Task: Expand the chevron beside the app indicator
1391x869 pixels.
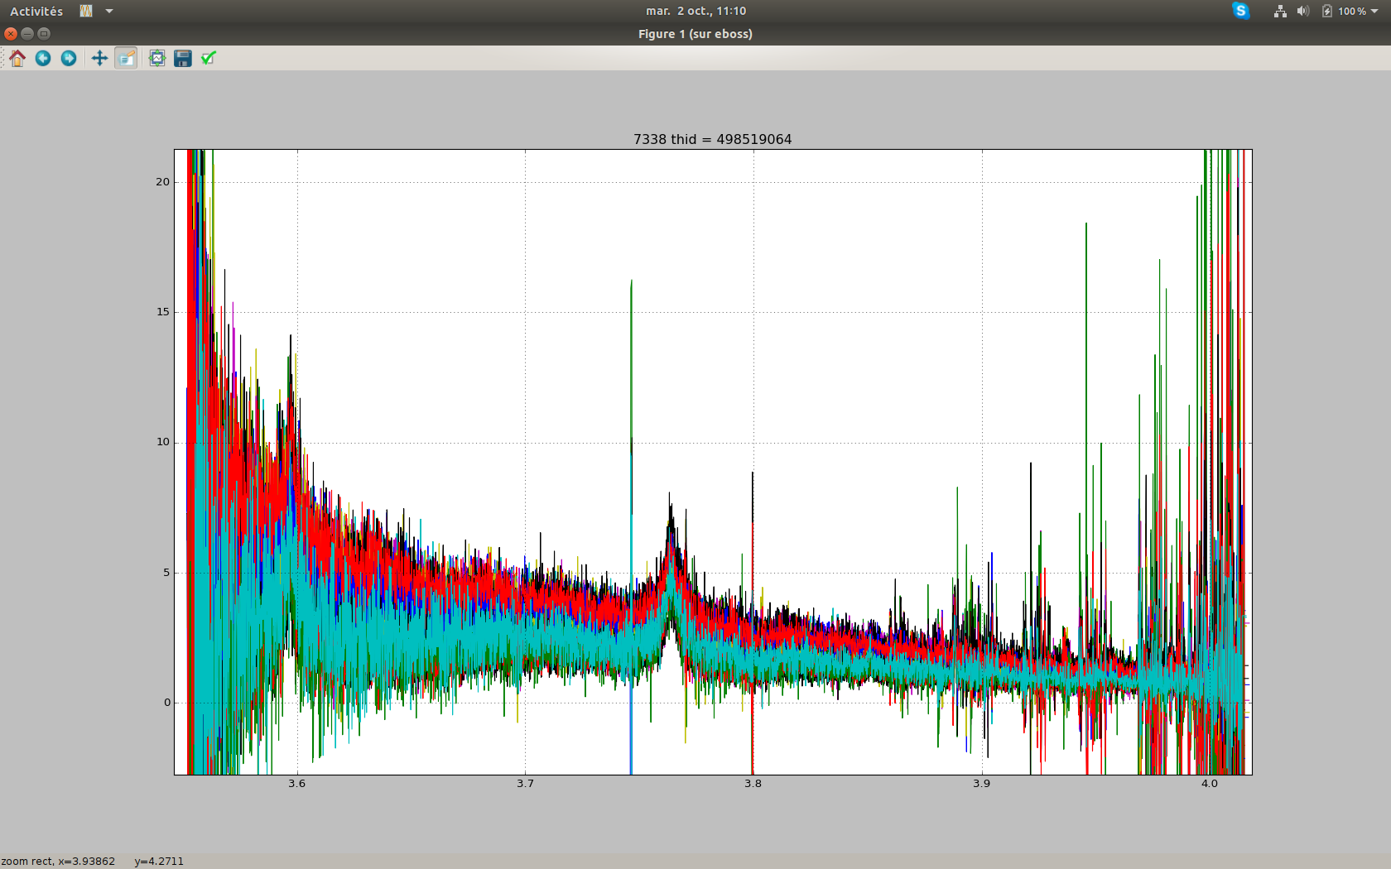Action: click(x=108, y=11)
